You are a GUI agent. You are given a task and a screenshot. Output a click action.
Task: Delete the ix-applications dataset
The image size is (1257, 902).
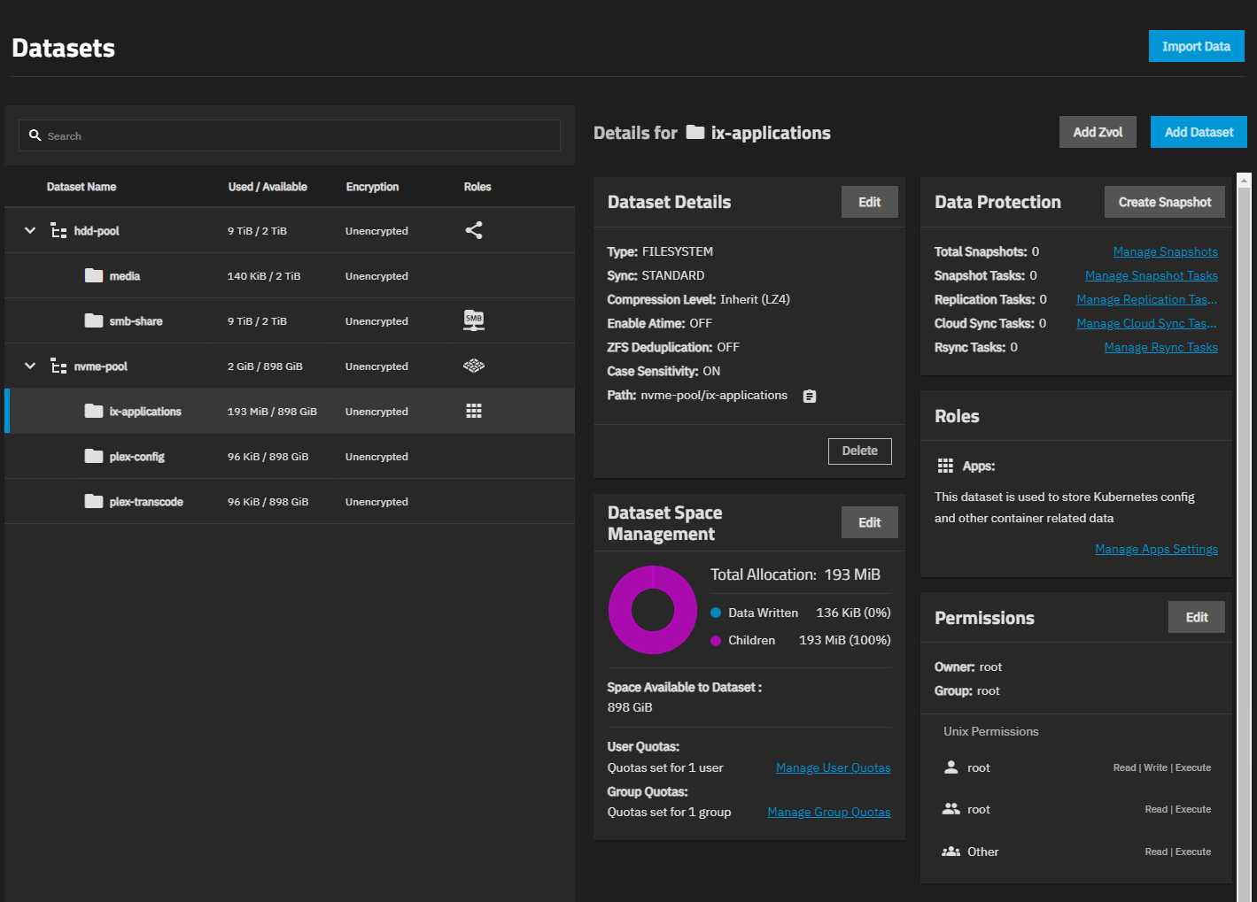[859, 451]
